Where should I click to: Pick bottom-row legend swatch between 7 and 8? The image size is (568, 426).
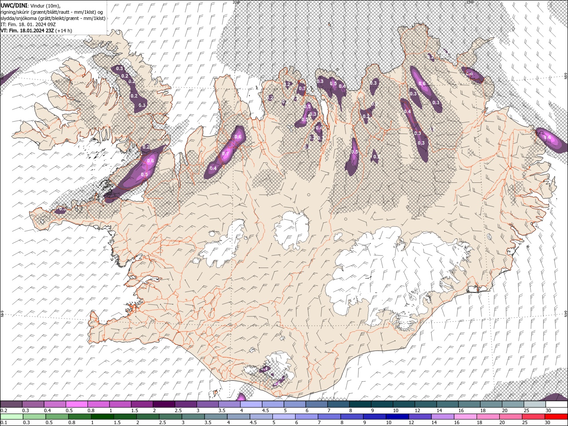pos(329,416)
